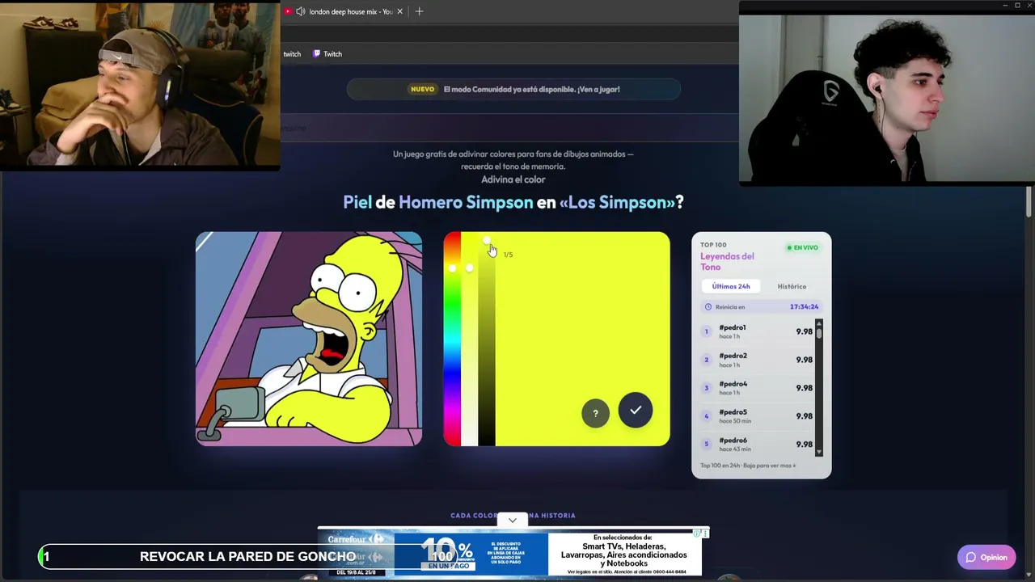Collapse the ad banner with the chevron
Screen dimensions: 1035x582
point(513,520)
